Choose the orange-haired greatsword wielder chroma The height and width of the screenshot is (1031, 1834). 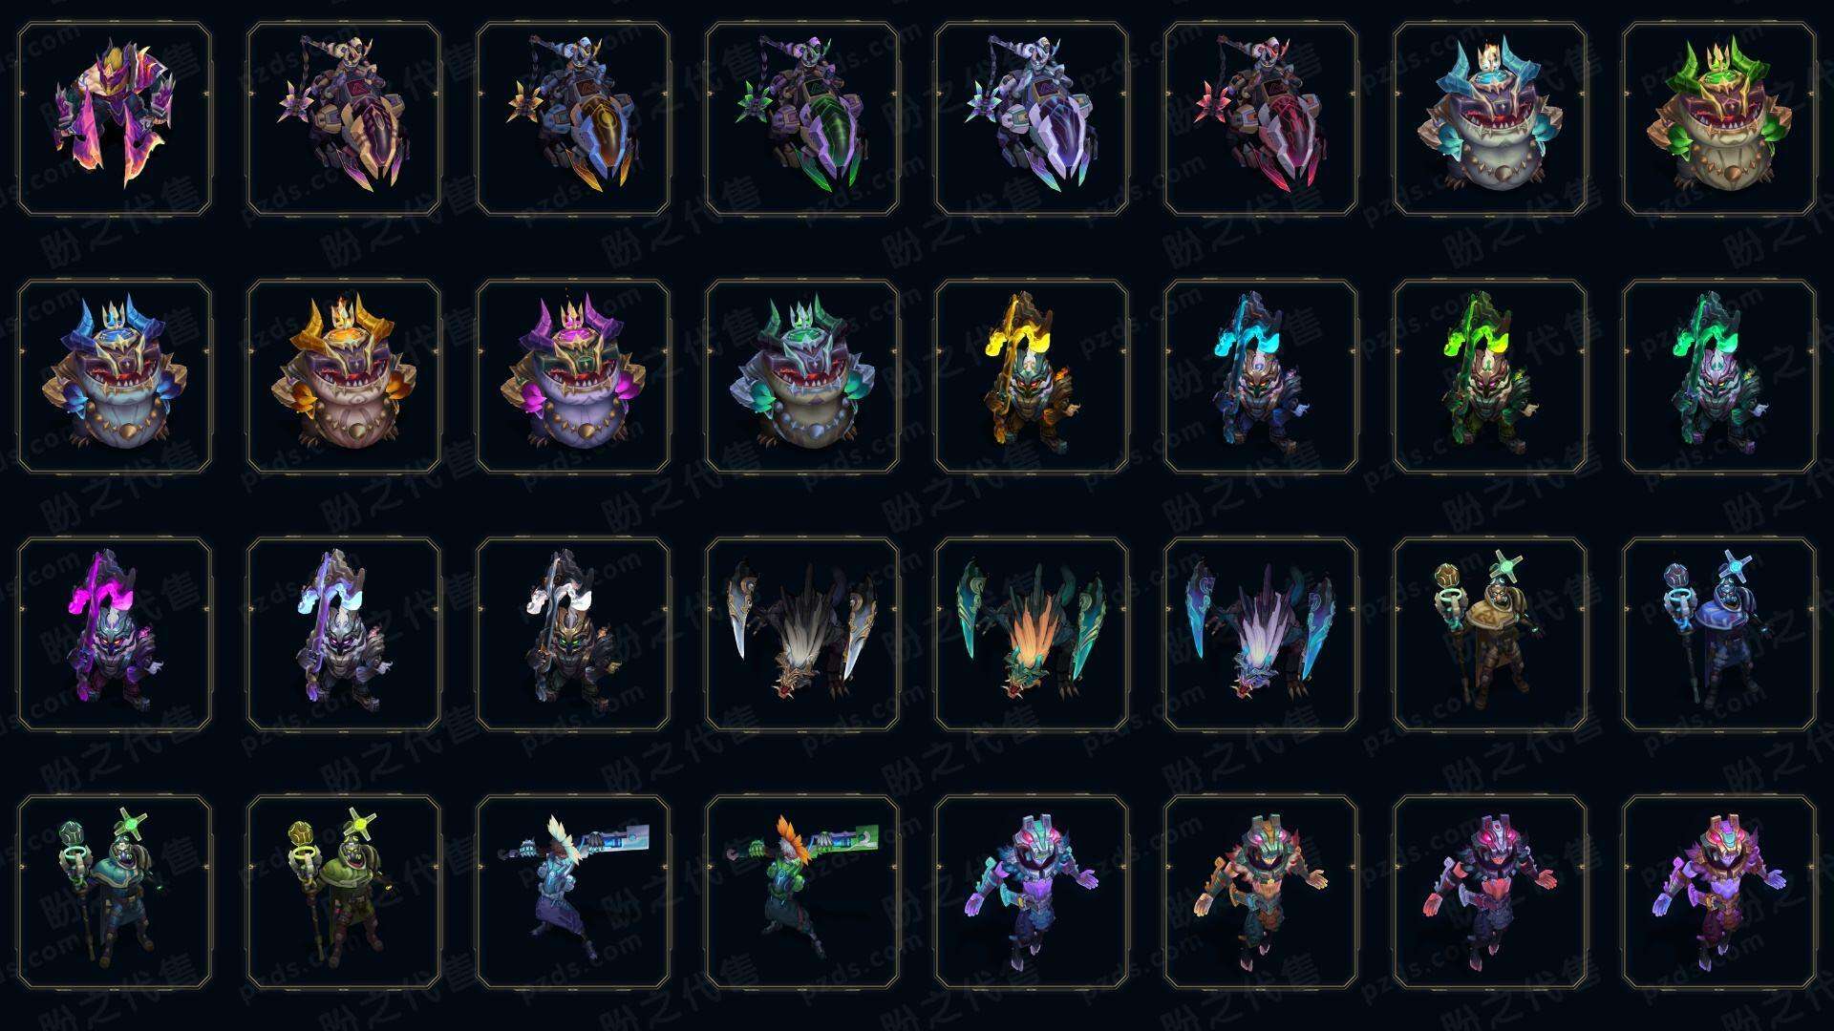click(x=802, y=892)
